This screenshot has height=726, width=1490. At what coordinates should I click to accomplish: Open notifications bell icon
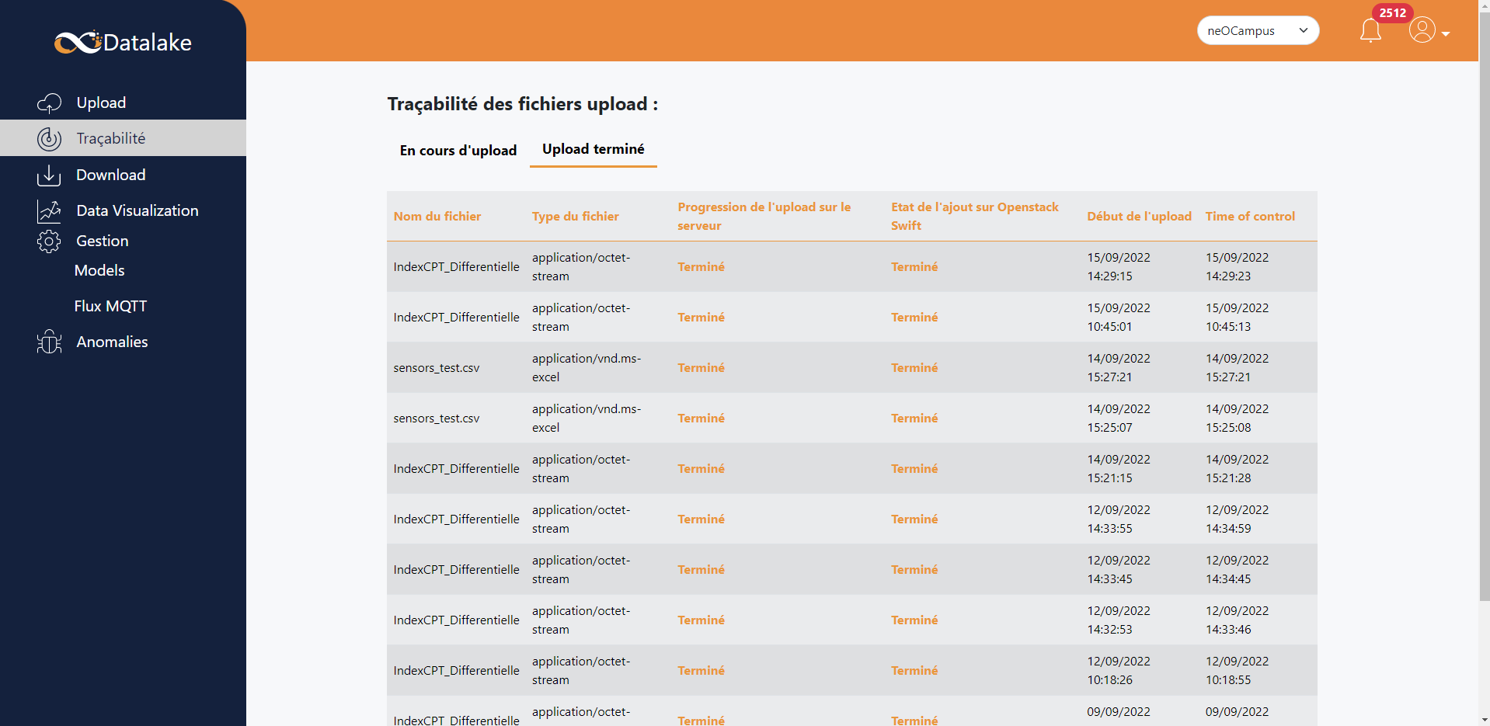tap(1370, 31)
